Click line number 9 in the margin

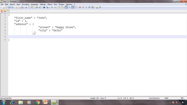(5, 40)
